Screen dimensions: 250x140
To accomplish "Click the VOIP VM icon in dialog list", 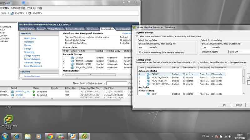I will (148, 94).
